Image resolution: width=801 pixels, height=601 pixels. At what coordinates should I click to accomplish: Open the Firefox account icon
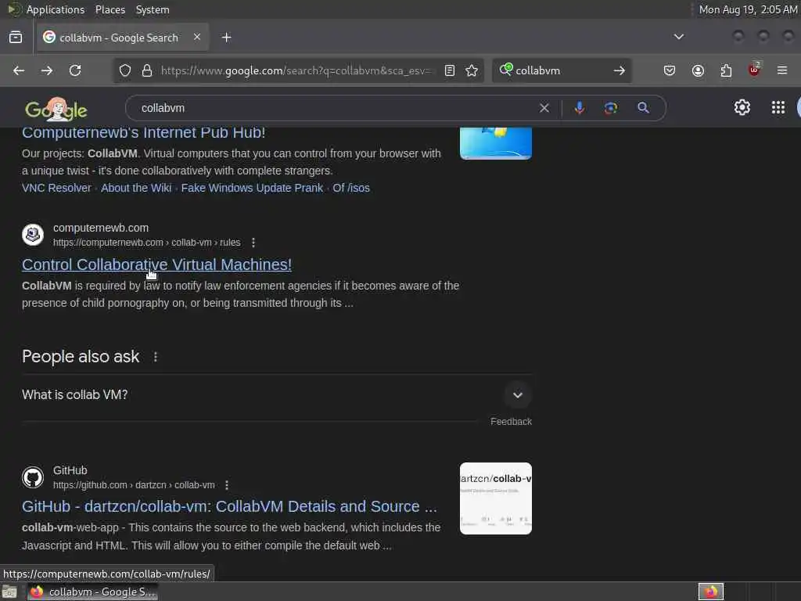click(698, 70)
